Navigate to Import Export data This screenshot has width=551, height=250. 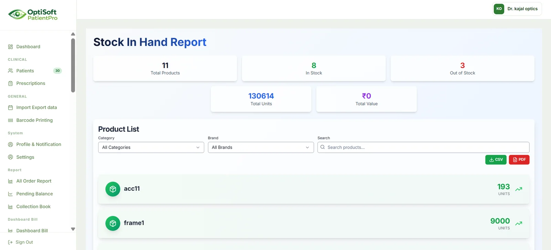point(37,108)
